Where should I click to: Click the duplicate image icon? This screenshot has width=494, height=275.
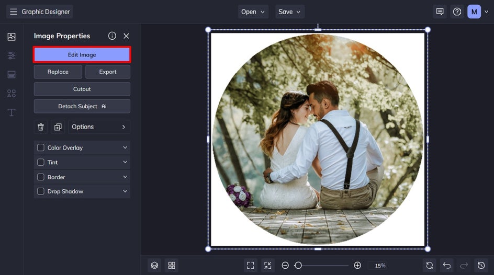[x=58, y=127]
